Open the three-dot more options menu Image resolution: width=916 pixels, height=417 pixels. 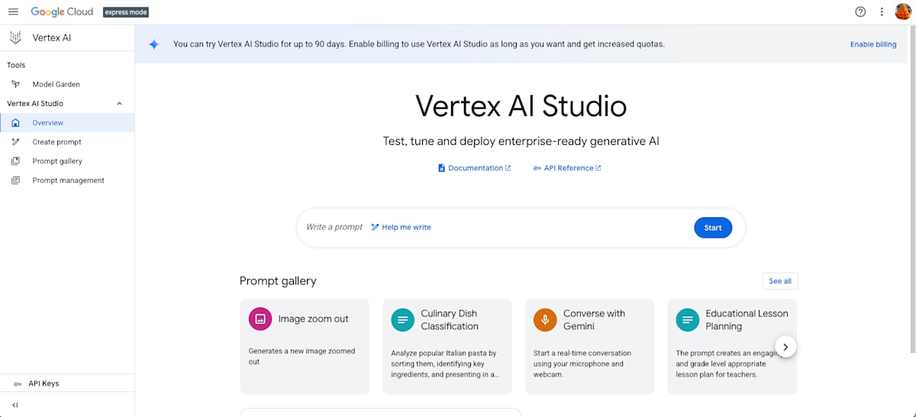pyautogui.click(x=882, y=11)
